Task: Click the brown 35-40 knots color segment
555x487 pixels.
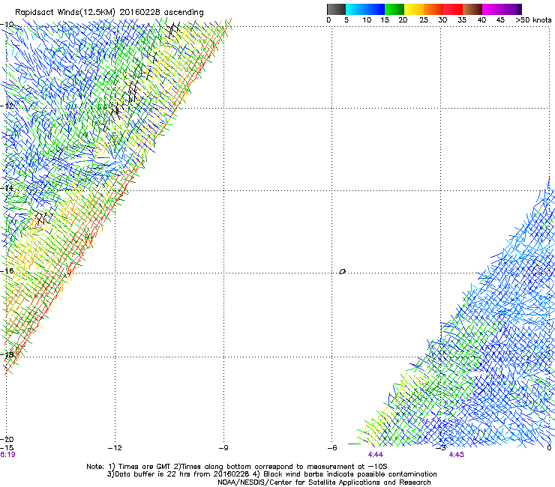Action: 472,9
